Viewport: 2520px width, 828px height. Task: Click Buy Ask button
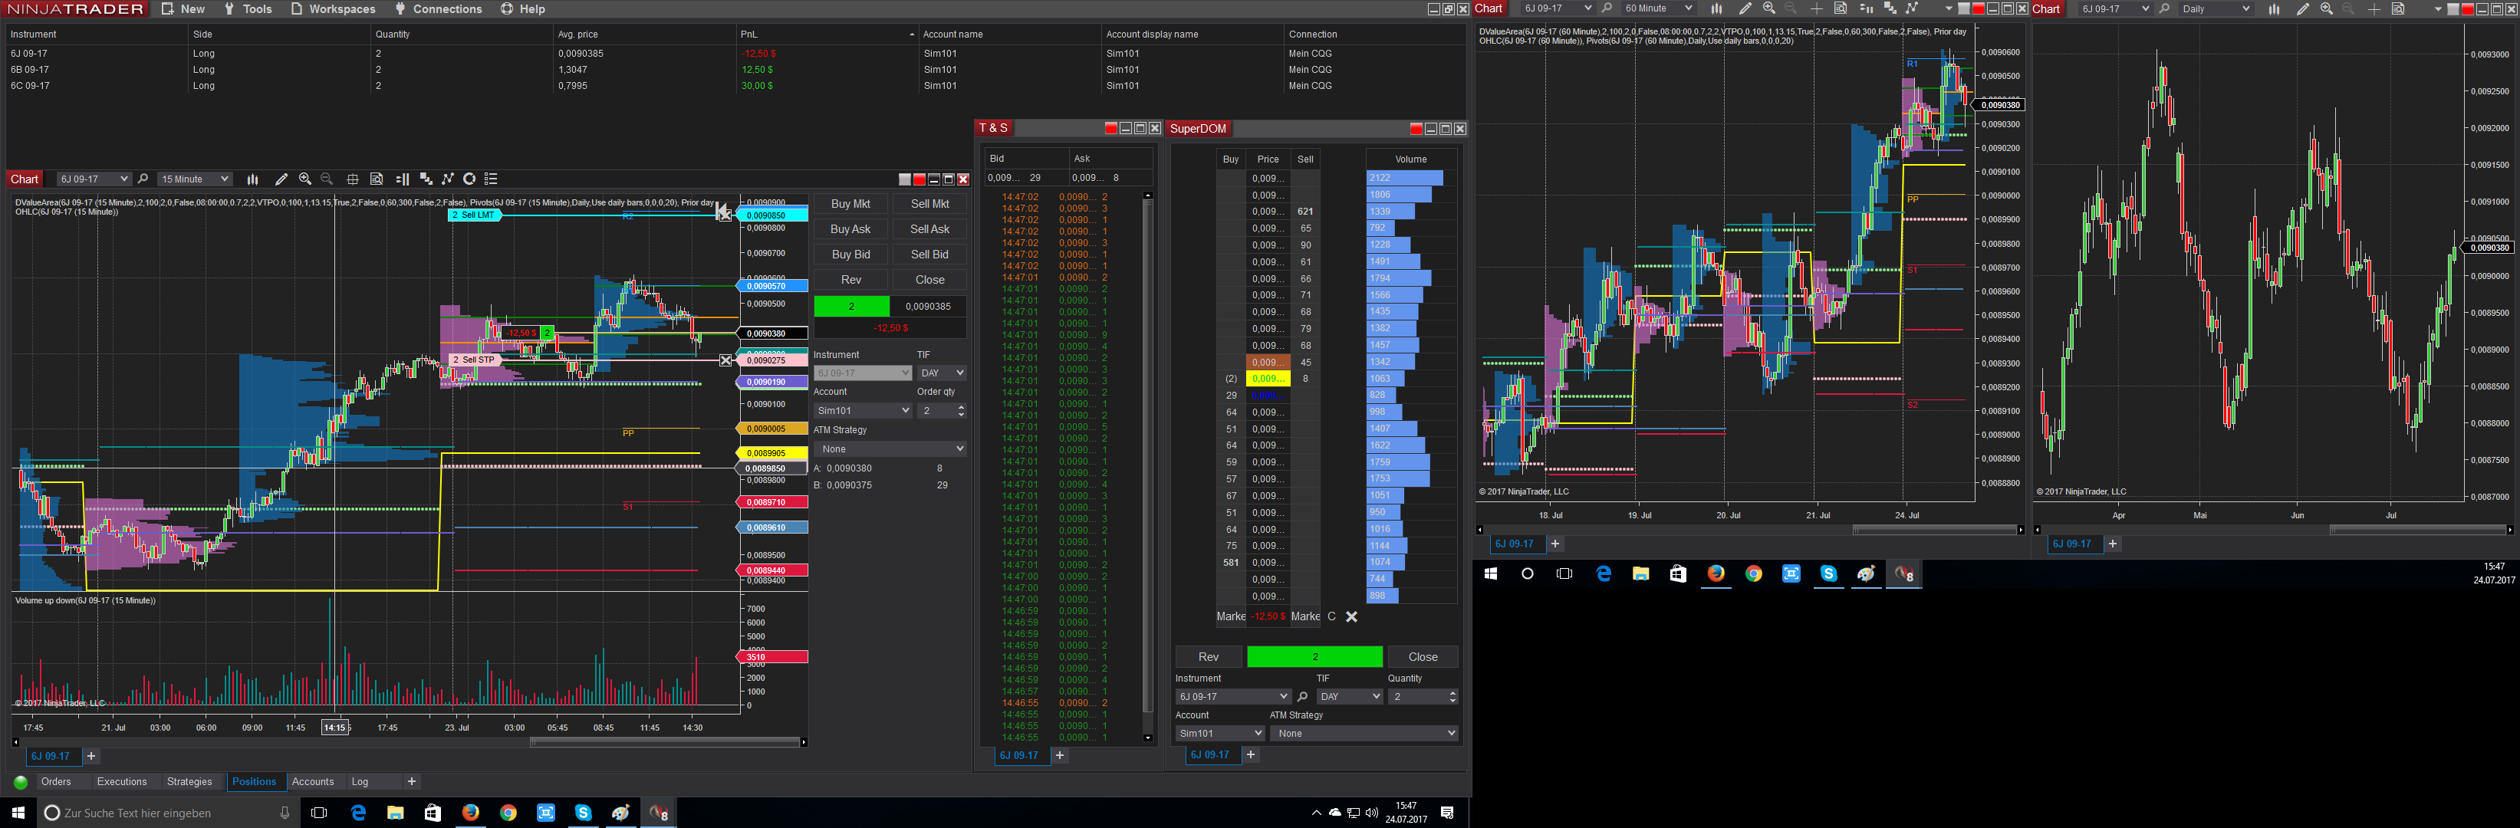pyautogui.click(x=850, y=230)
